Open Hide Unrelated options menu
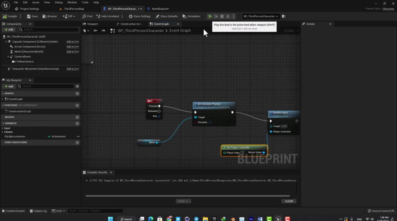The image size is (397, 221). click(122, 16)
